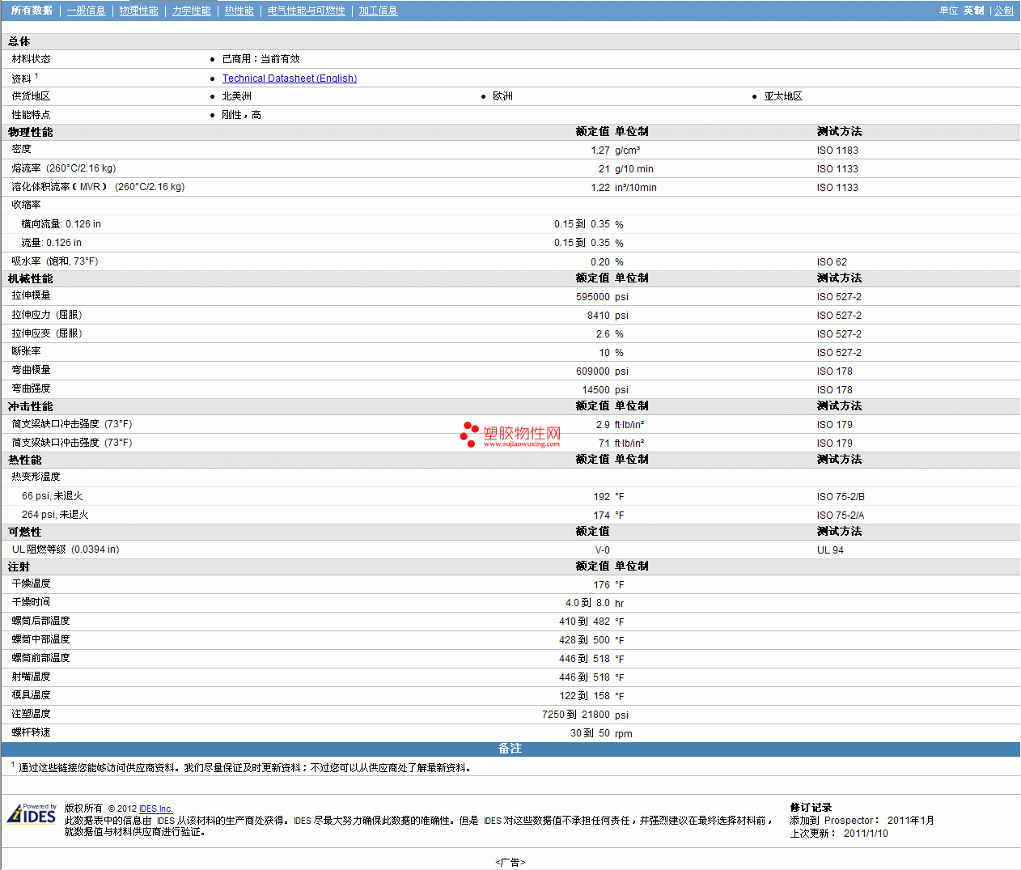Select the 冲击性能 section header
This screenshot has width=1021, height=870.
[x=31, y=406]
